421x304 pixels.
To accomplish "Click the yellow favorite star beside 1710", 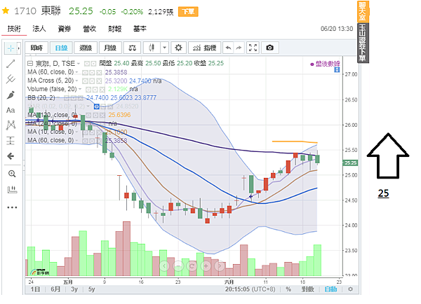I will click(x=6, y=11).
